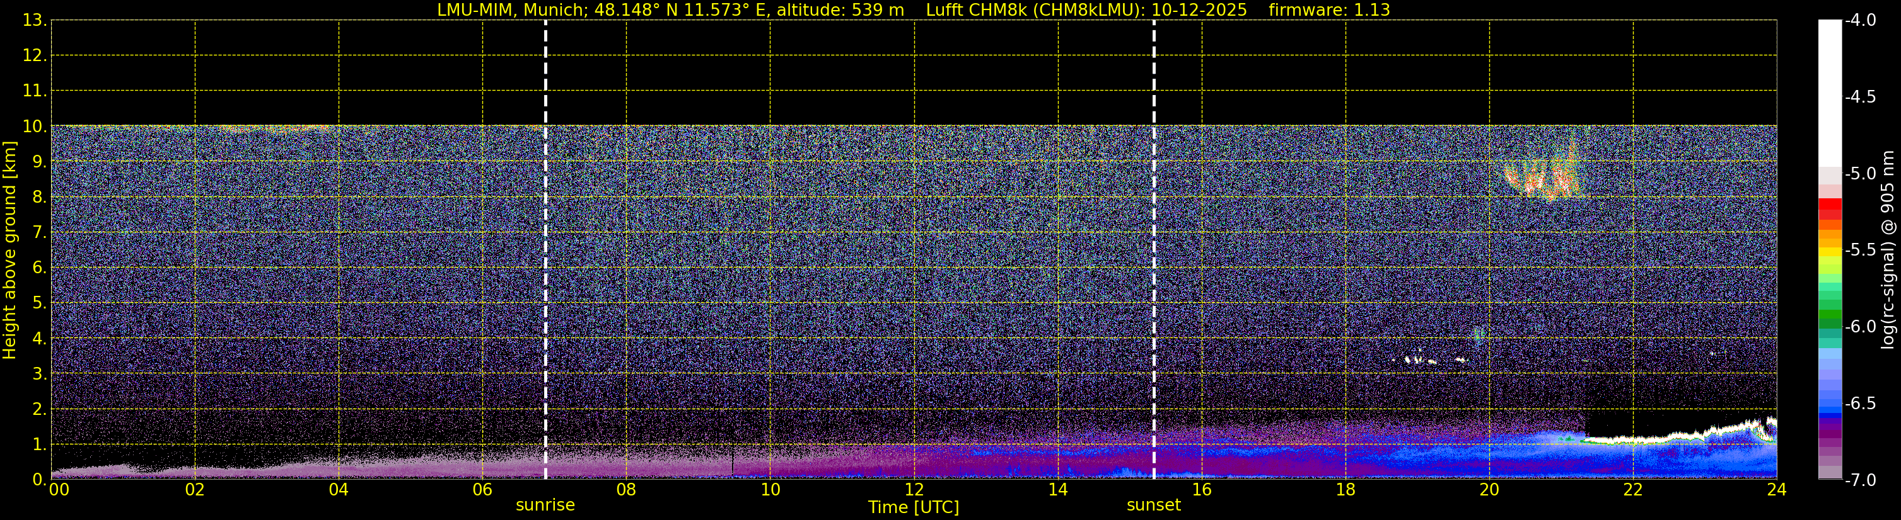Click the colorbar tick label '-4.0'

tap(1859, 20)
